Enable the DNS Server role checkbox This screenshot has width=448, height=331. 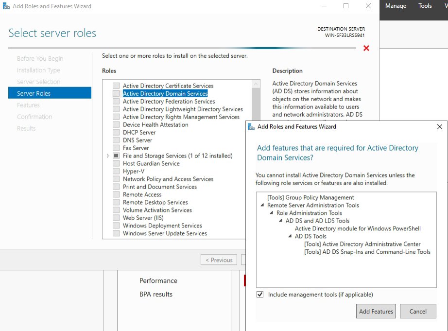[x=116, y=140]
